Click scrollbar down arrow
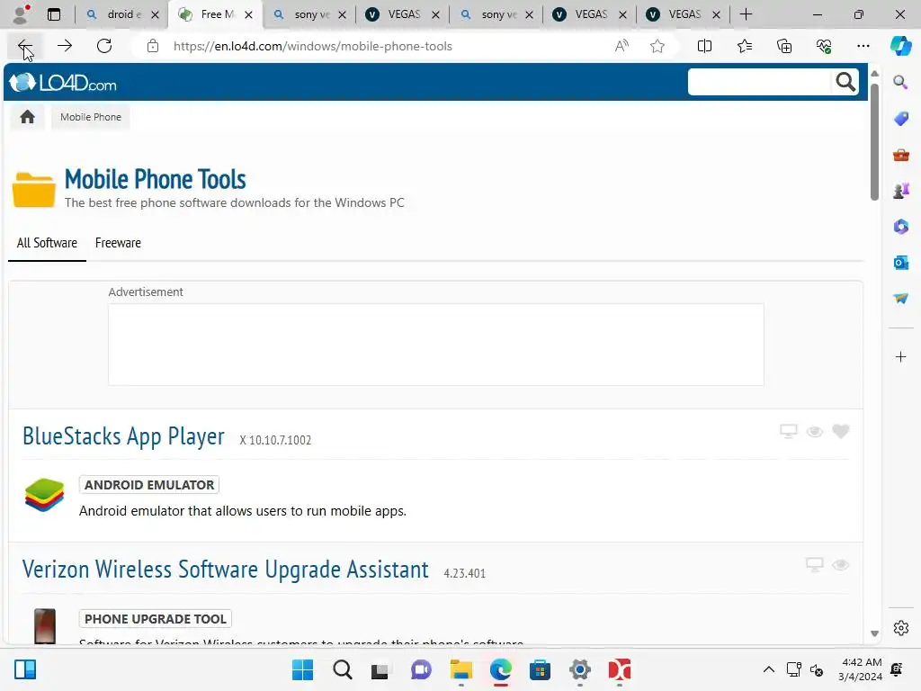Viewport: 921px width, 691px height. [x=874, y=633]
